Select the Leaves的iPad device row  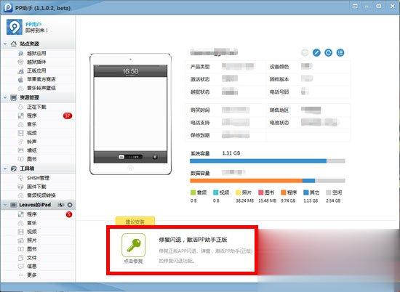click(x=38, y=205)
